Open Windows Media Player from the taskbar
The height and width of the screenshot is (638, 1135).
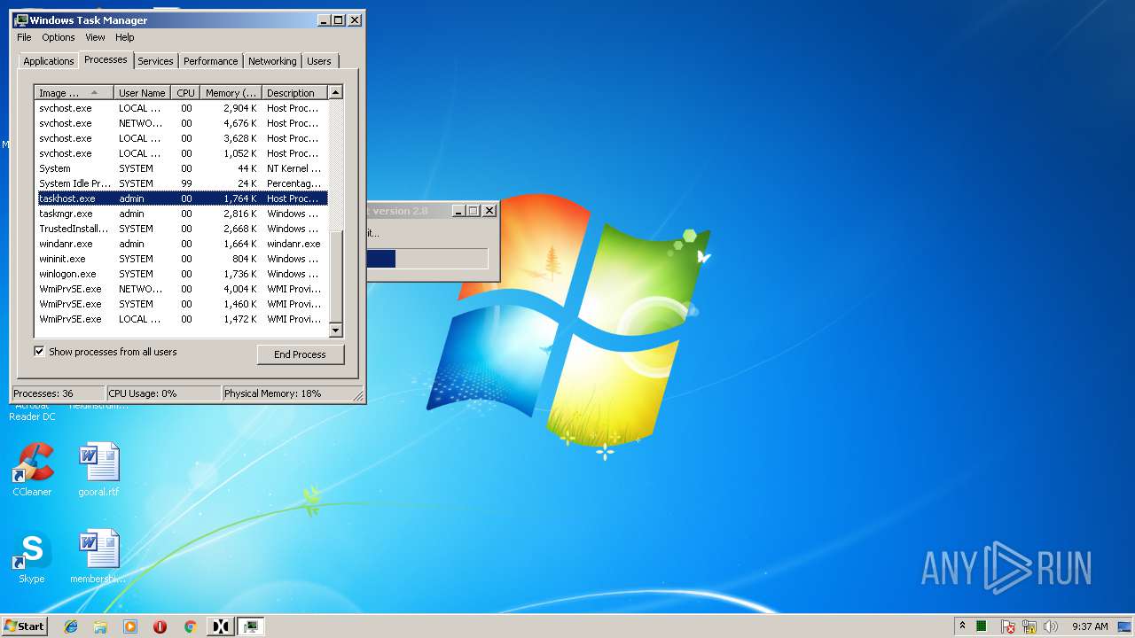(130, 626)
